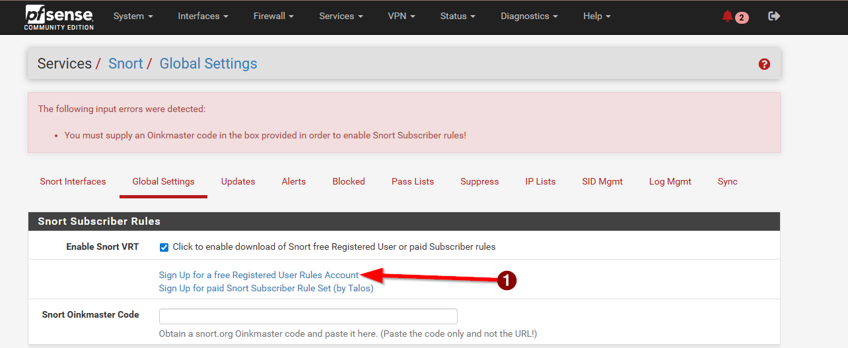Open the Diagnostics menu

click(529, 16)
